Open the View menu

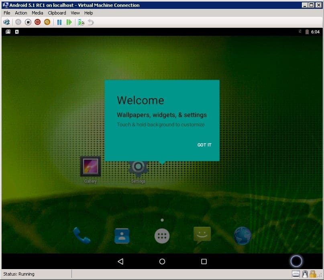coord(75,13)
